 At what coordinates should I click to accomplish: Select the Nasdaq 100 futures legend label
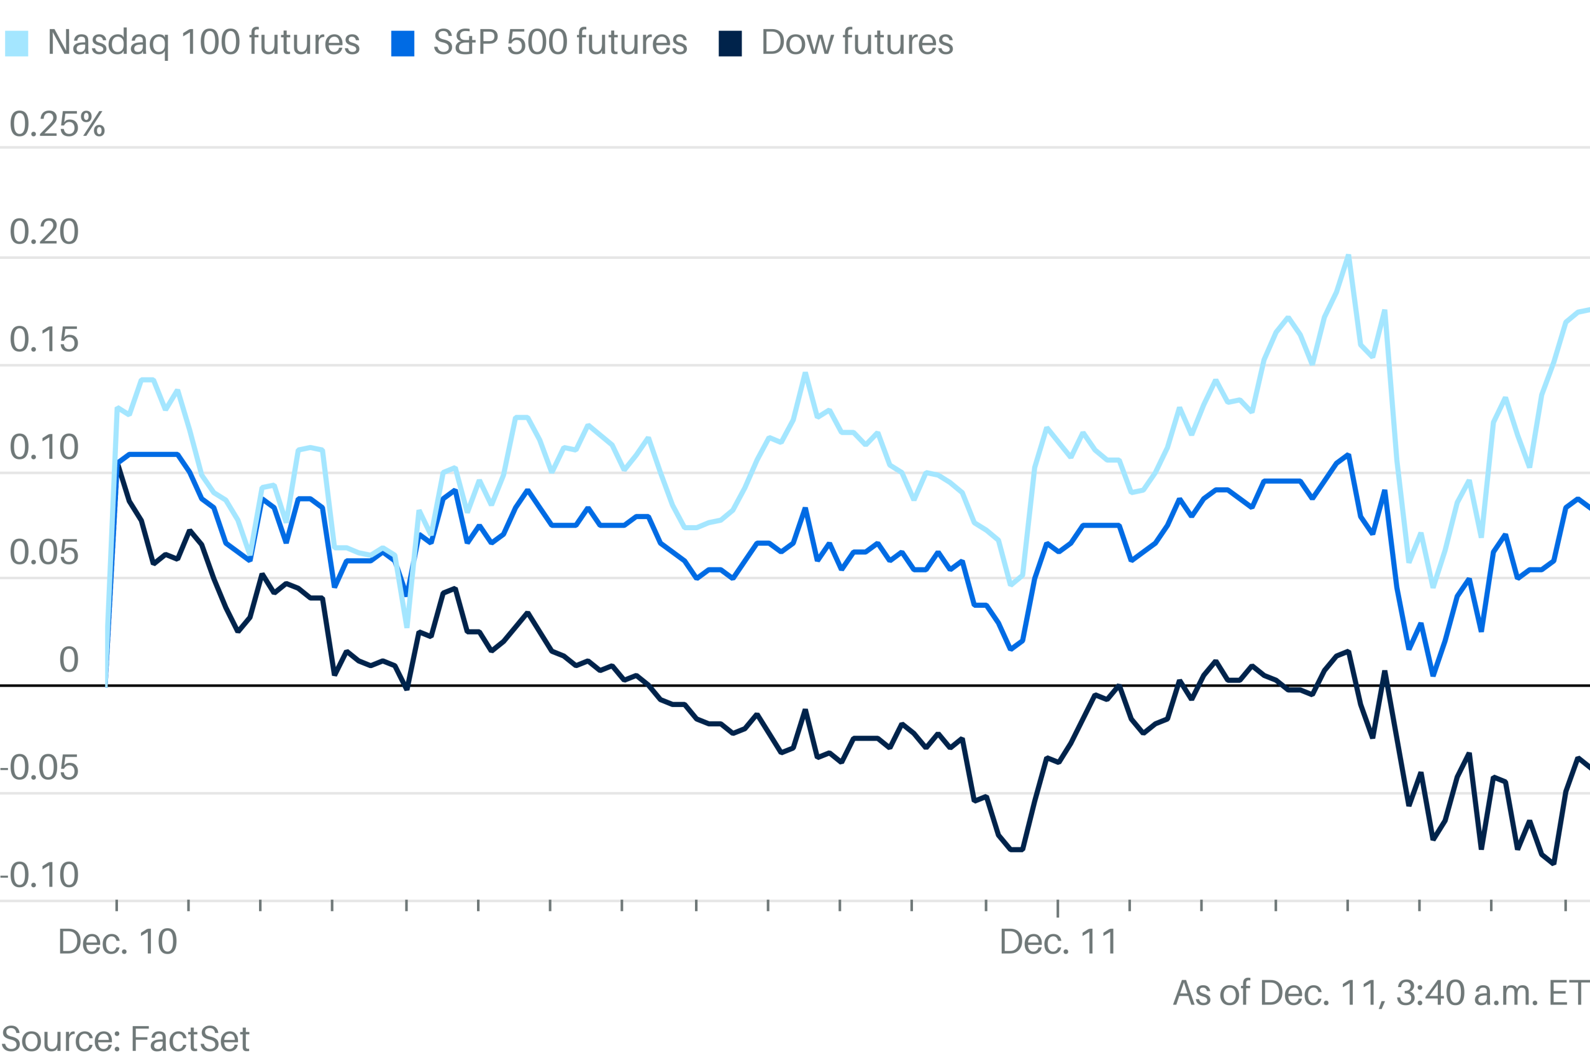[x=204, y=42]
